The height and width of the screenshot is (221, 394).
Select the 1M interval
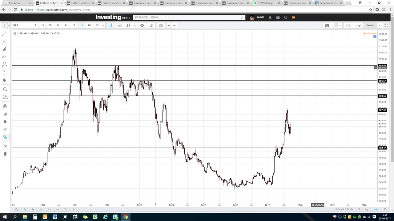89,25
